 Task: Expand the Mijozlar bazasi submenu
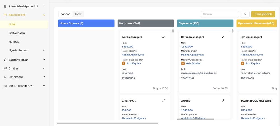tap(44, 50)
